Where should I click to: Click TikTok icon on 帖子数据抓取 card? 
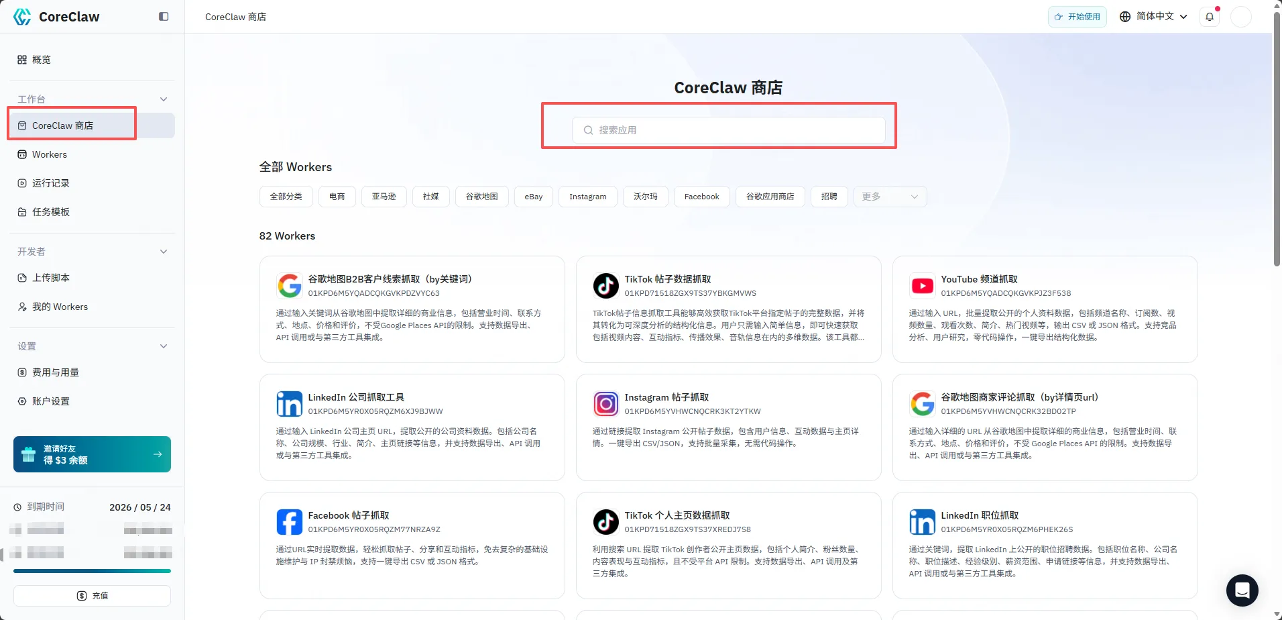[x=606, y=286]
